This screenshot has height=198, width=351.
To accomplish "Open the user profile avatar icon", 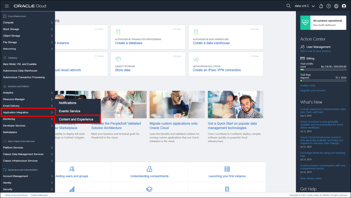I will (344, 6).
